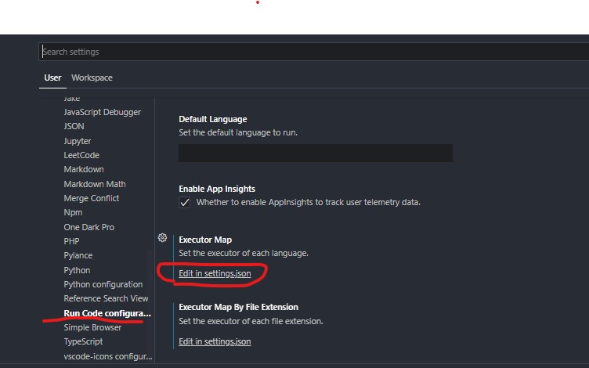Open Jupyter settings in the sidebar

click(78, 141)
